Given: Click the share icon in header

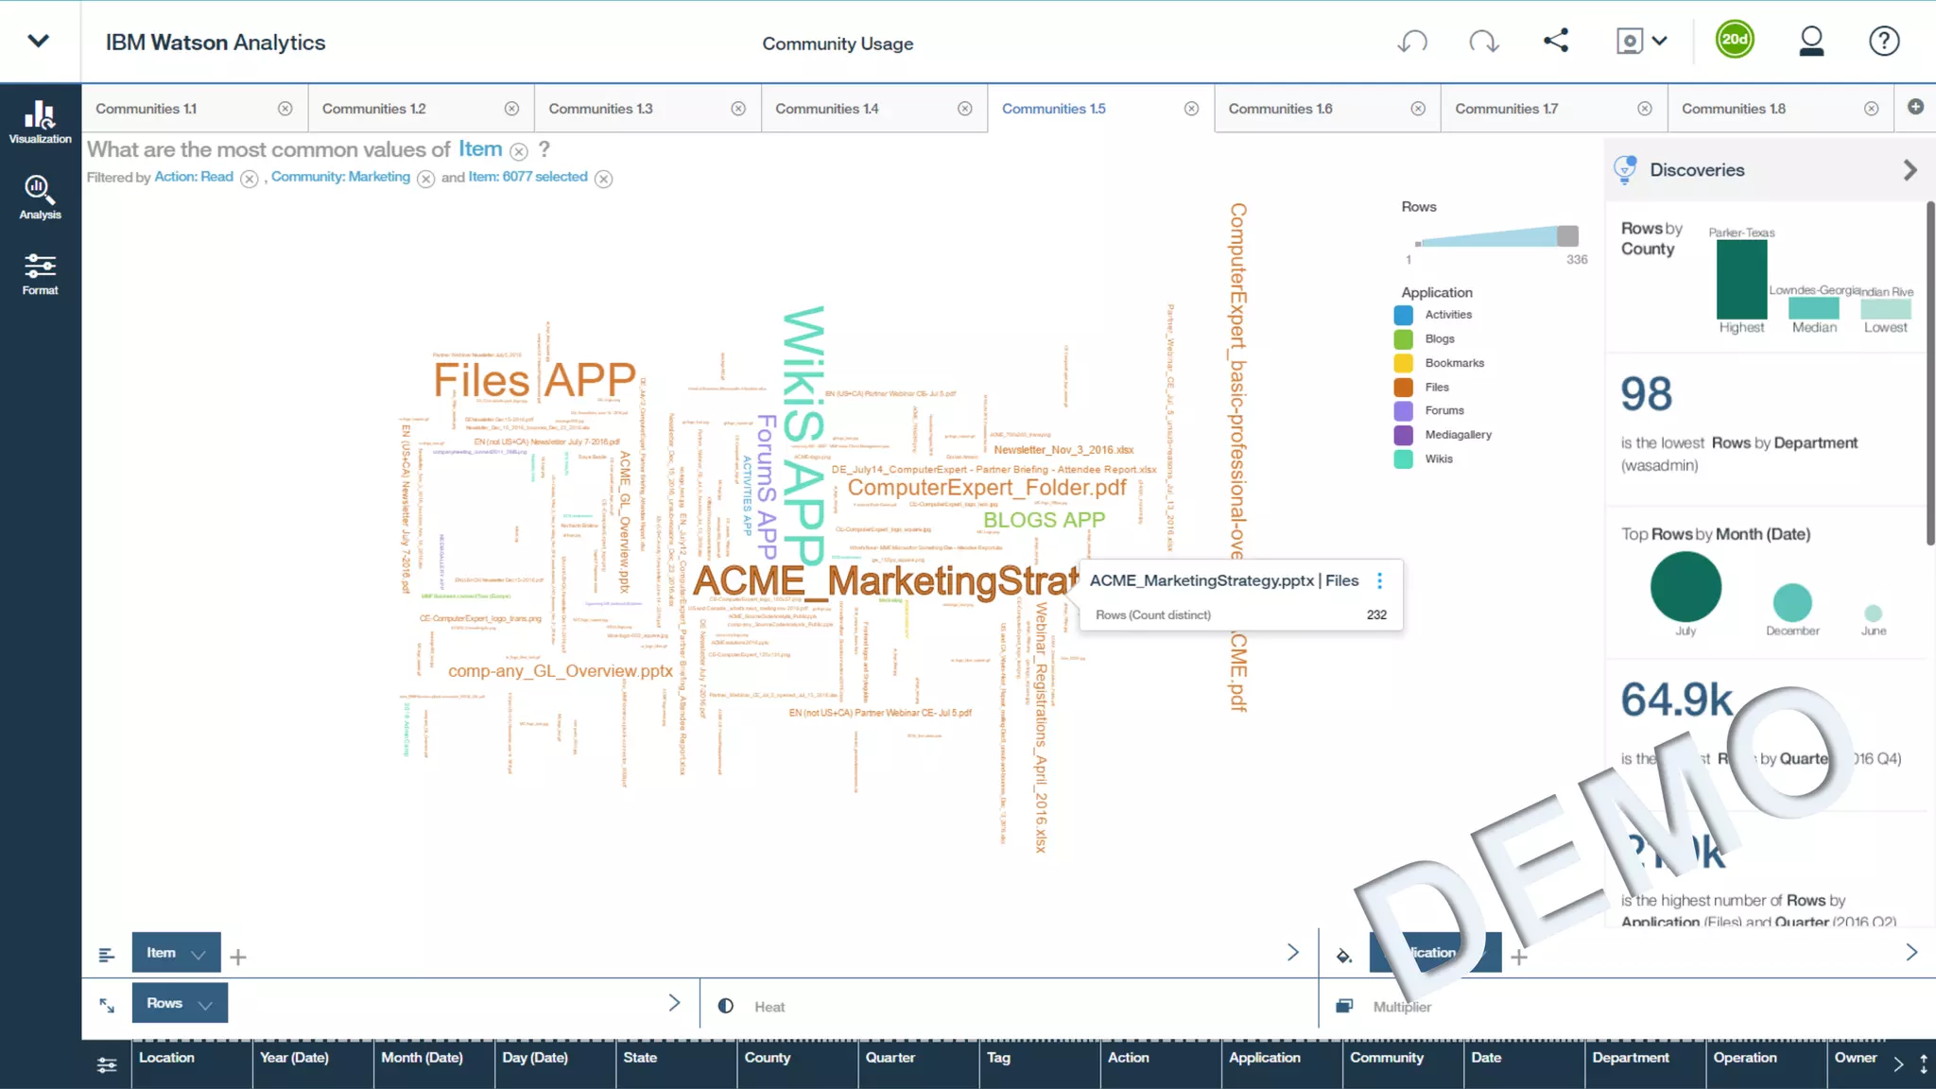Looking at the screenshot, I should coord(1556,41).
